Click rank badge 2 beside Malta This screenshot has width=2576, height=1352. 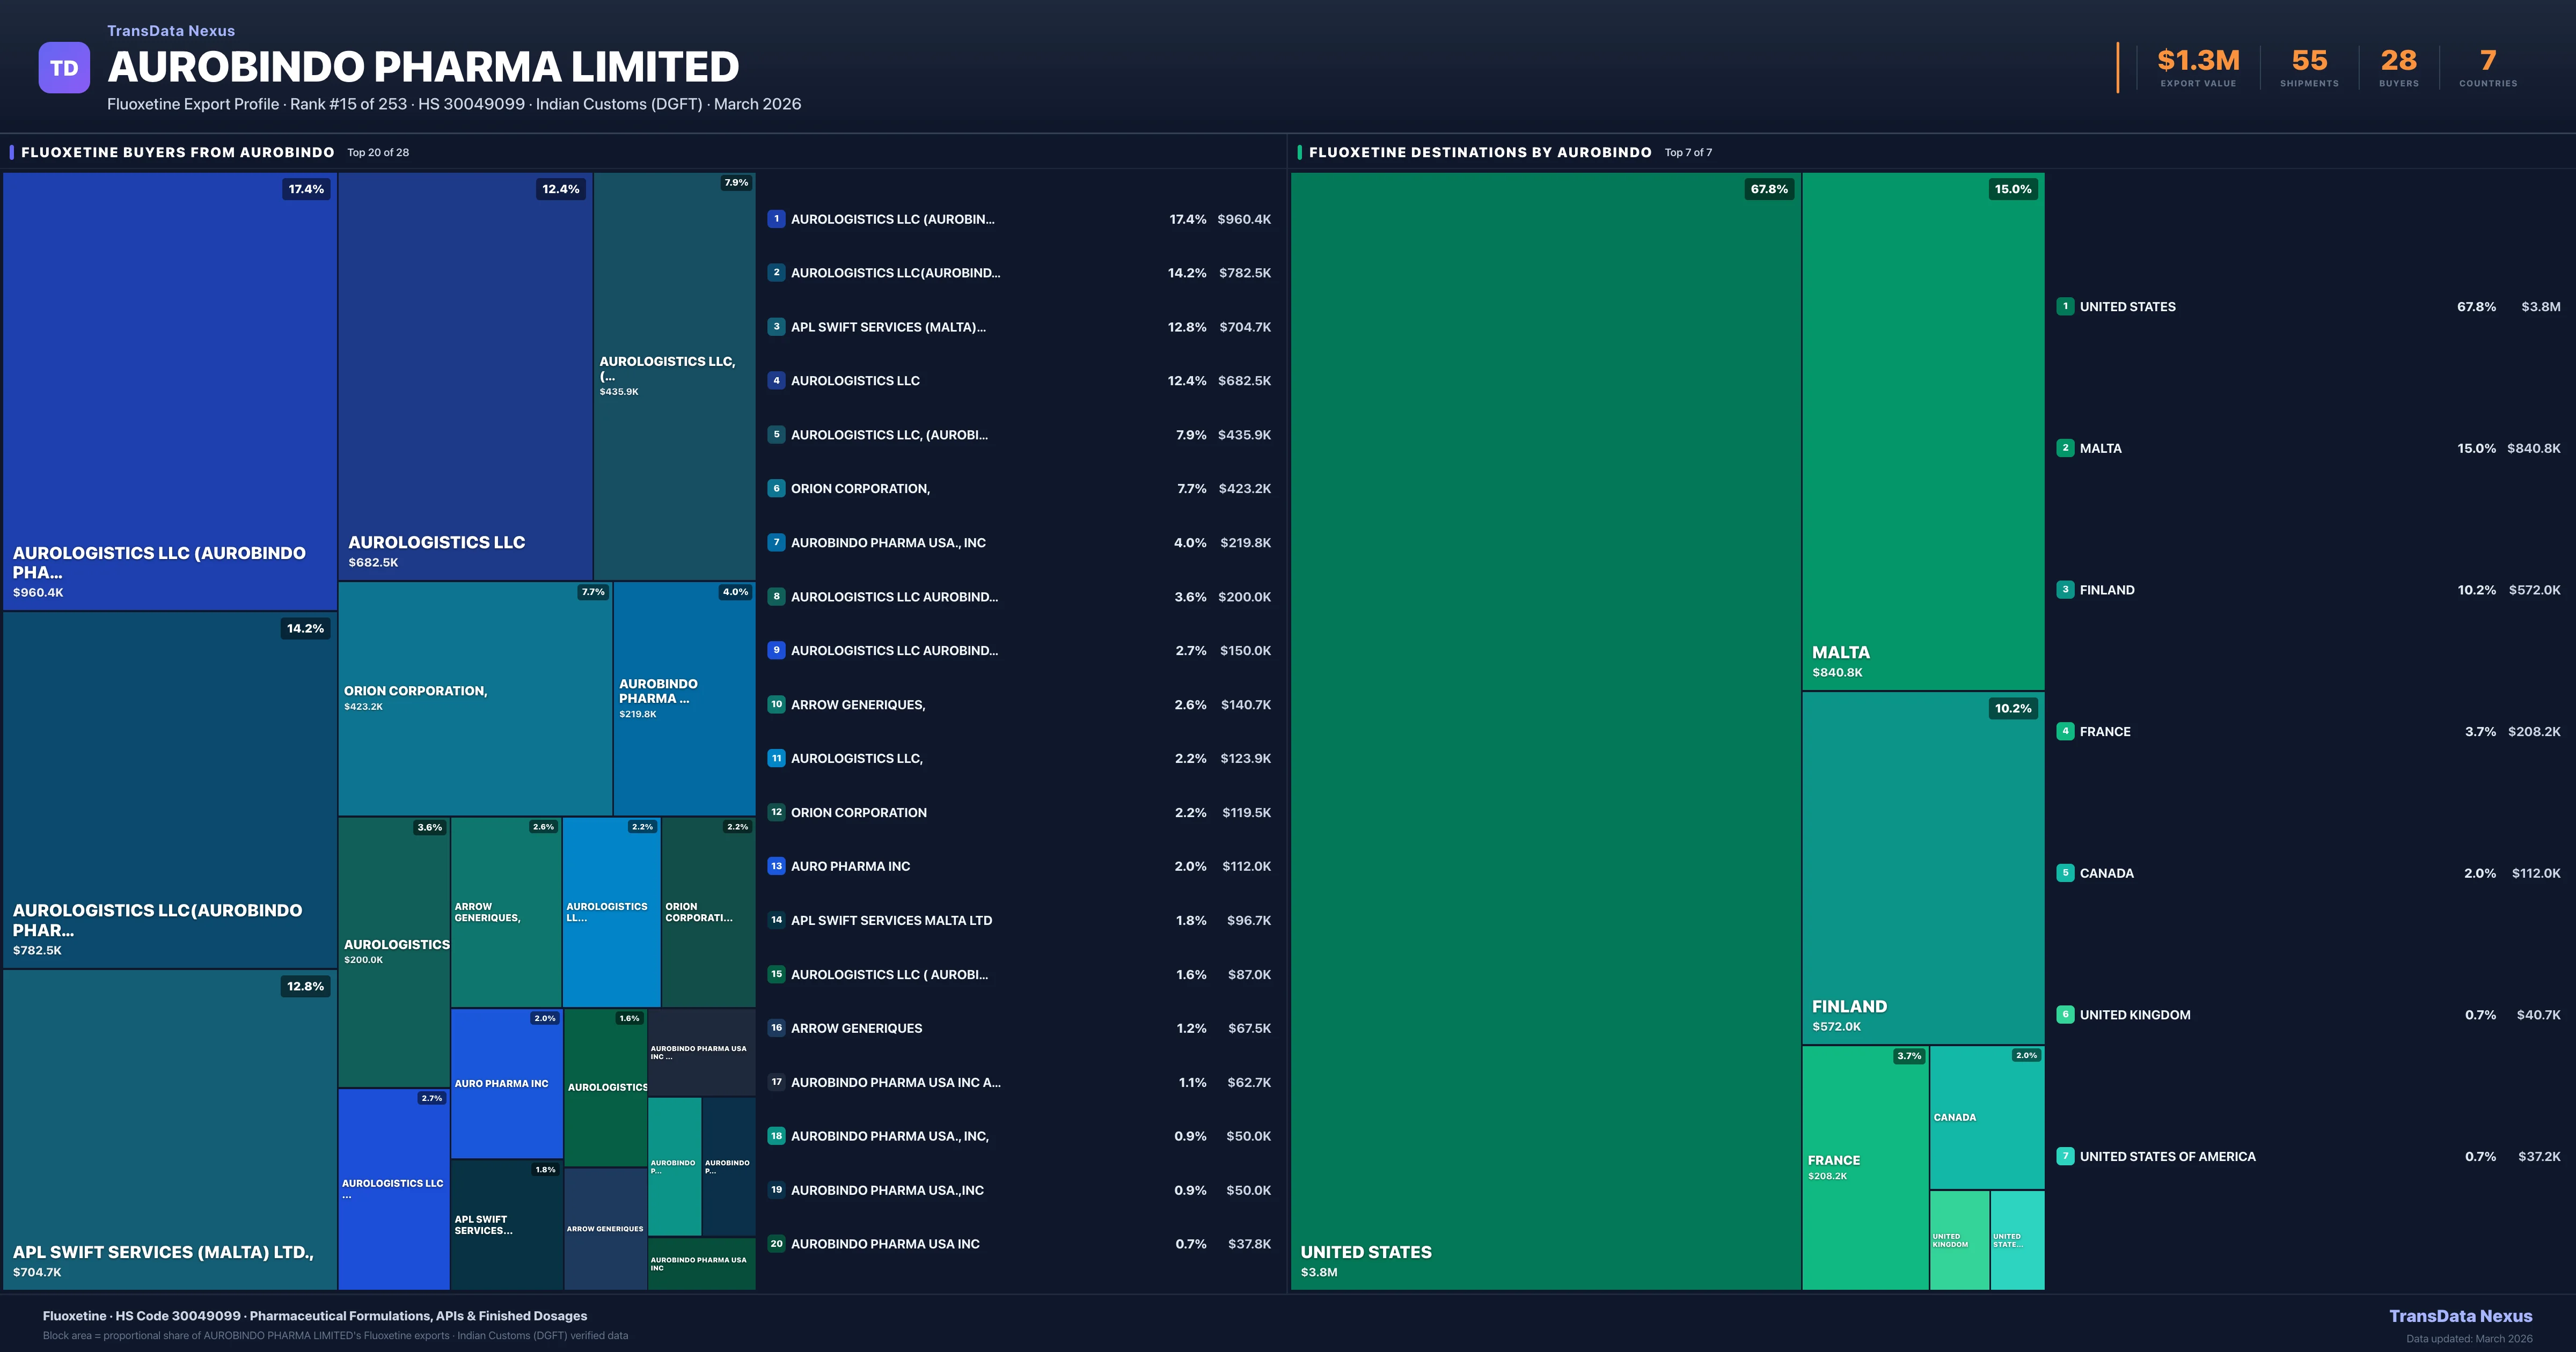click(2065, 448)
